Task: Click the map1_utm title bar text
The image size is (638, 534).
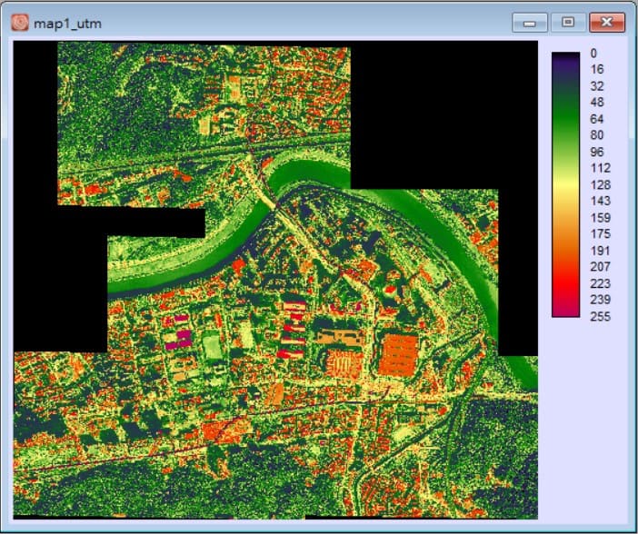Action: tap(67, 22)
